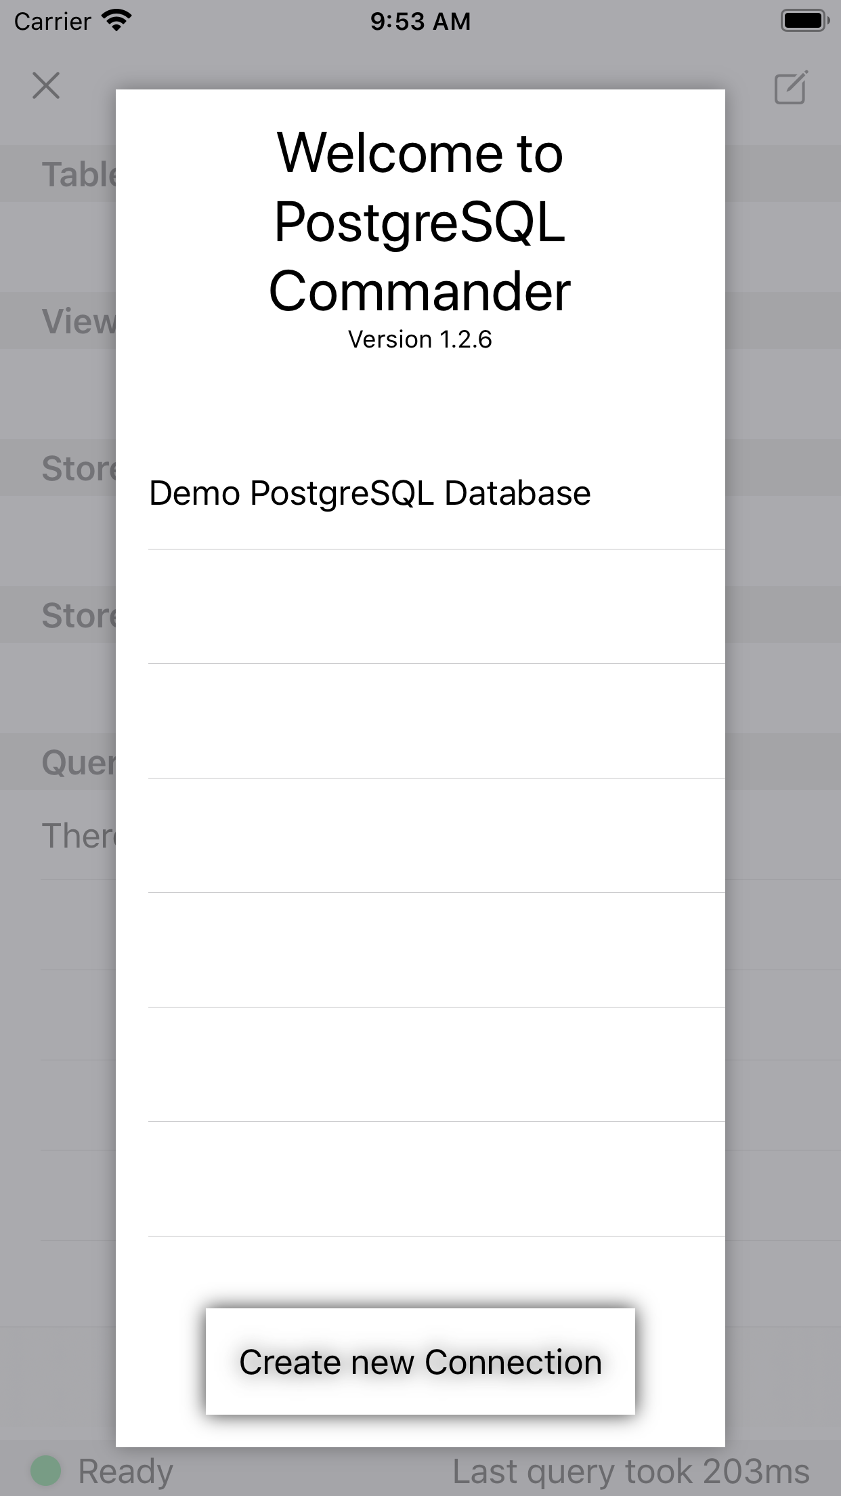Close the connection picker dialog

pyautogui.click(x=45, y=87)
